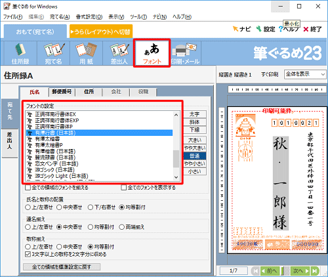
Task: Enable 全ての領域のフォントを揃える checkbox
Action: (x=28, y=188)
